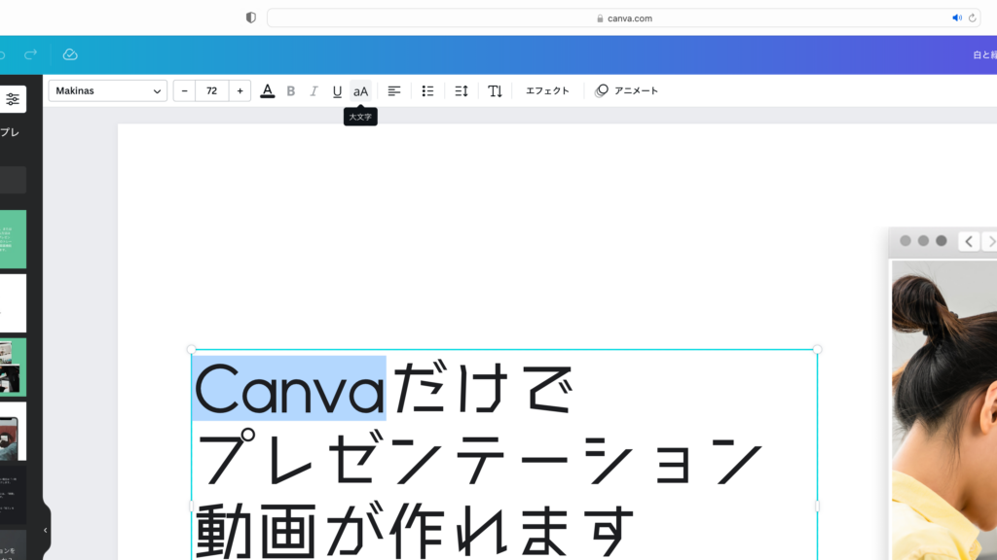Viewport: 997px width, 560px height.
Task: Open the text color picker
Action: click(268, 90)
